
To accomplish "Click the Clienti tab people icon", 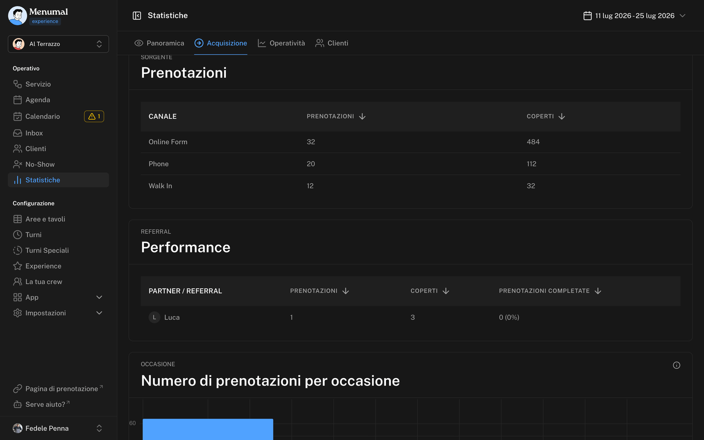I will [x=319, y=43].
